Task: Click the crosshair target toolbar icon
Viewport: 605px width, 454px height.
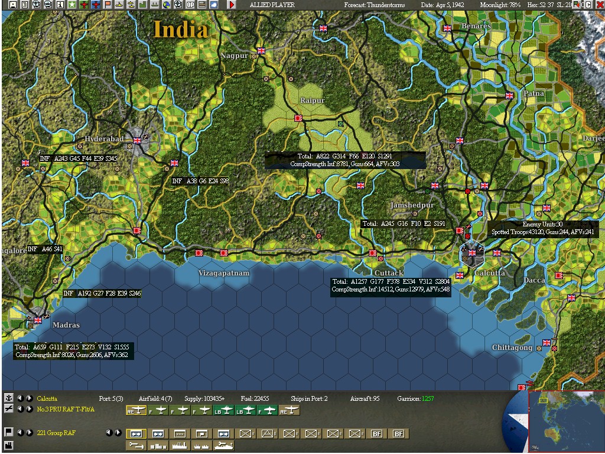Action: (x=178, y=5)
